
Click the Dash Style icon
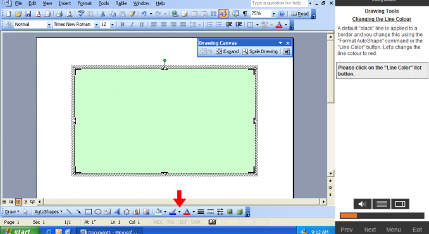pyautogui.click(x=211, y=212)
